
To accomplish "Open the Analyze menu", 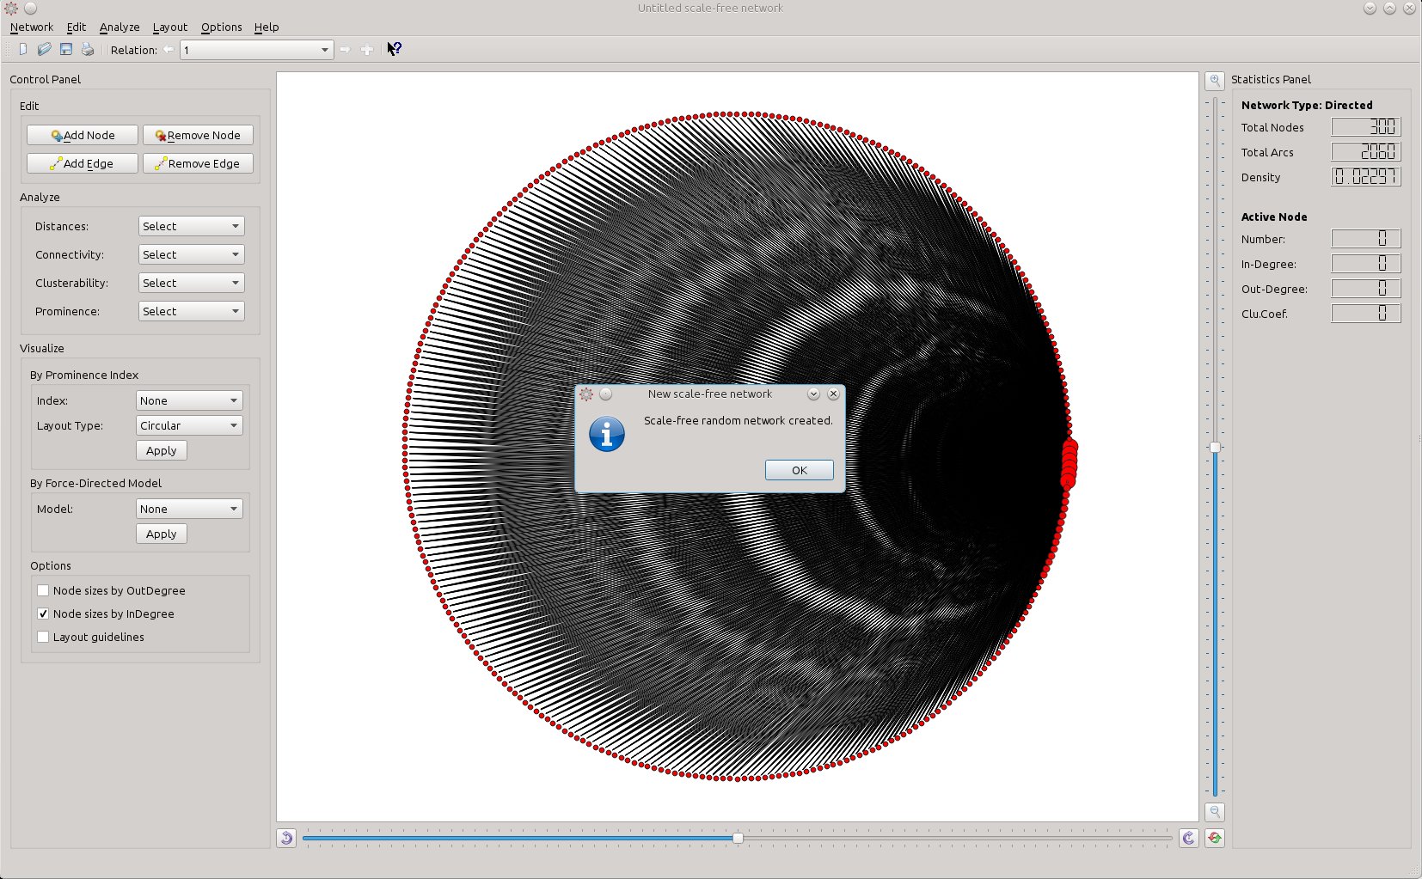I will 120,27.
